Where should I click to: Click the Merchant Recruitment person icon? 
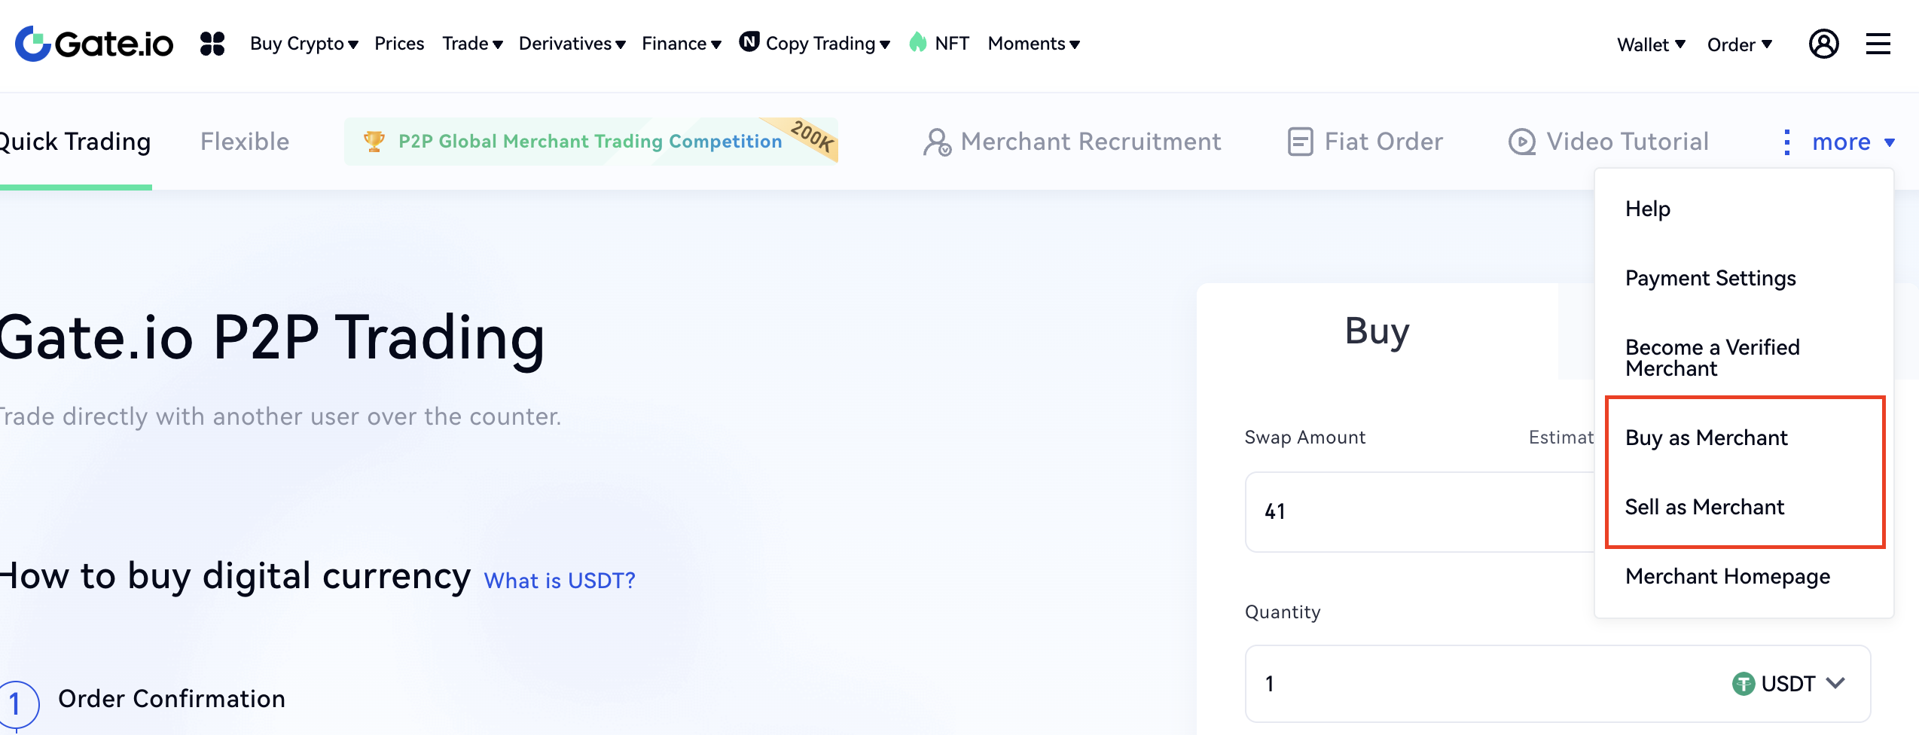(937, 142)
